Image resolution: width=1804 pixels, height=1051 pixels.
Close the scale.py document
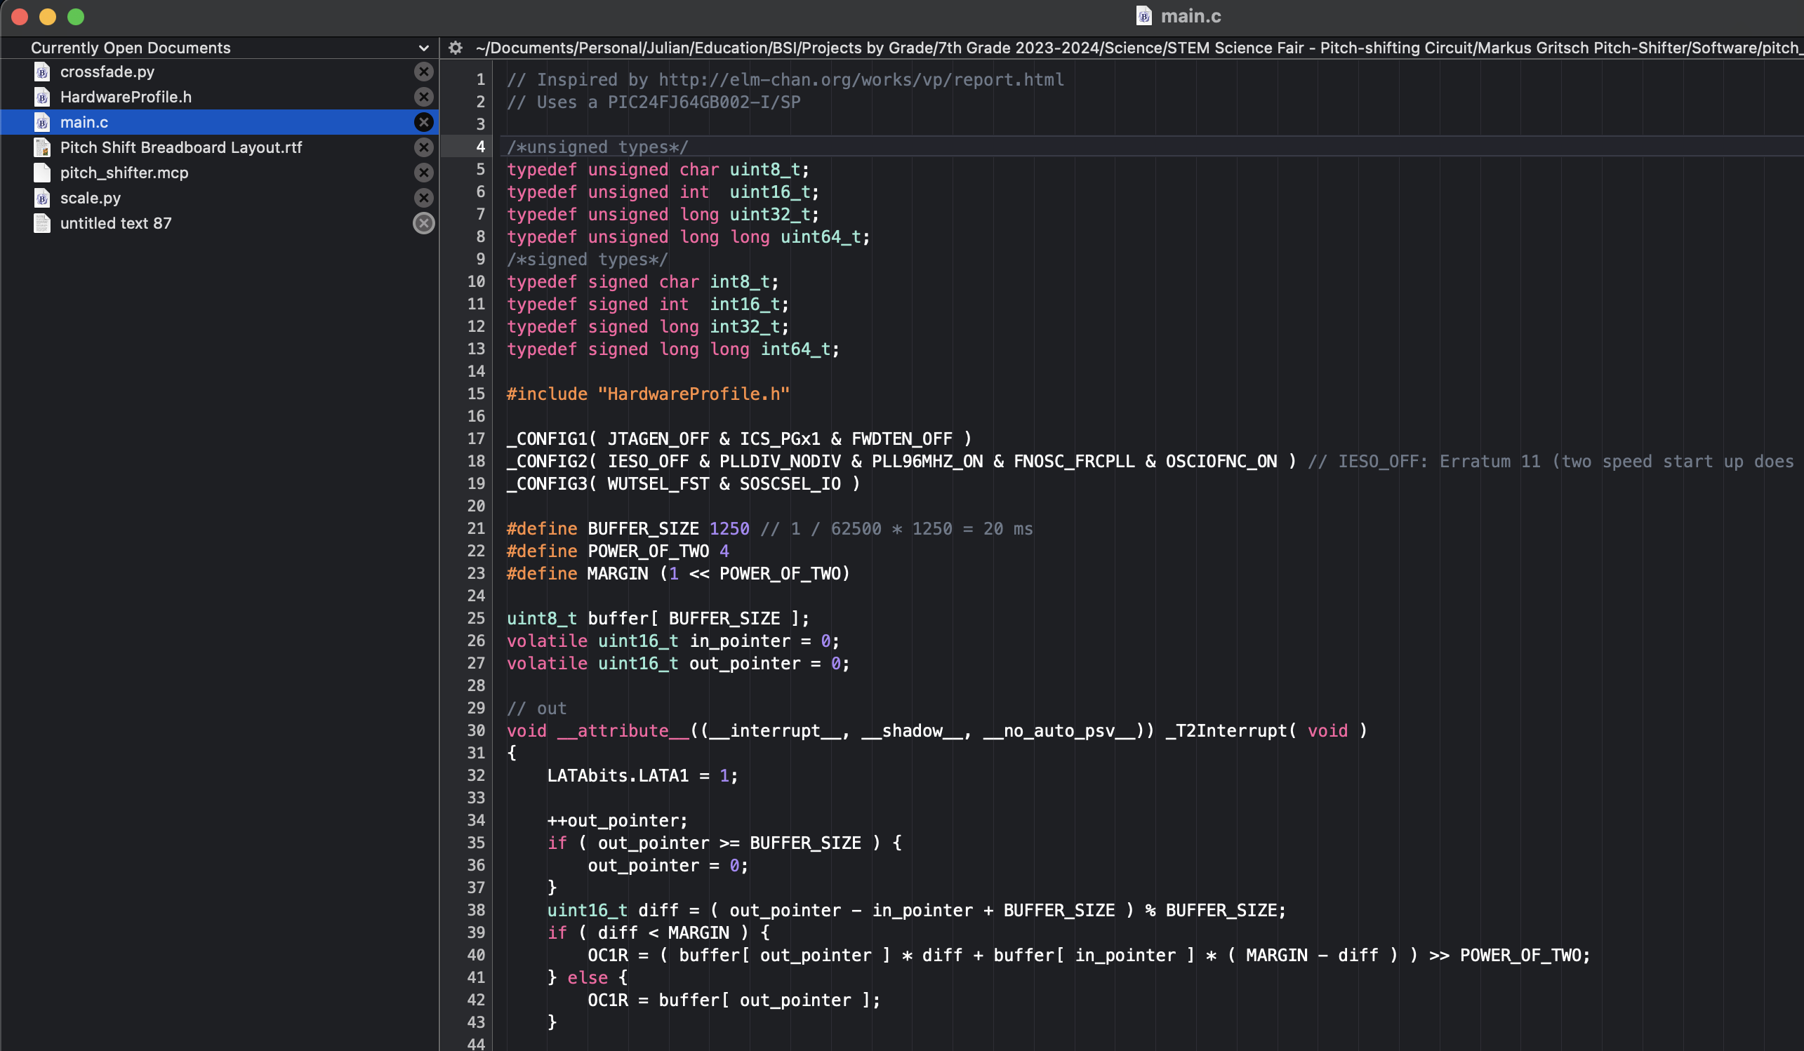coord(424,198)
